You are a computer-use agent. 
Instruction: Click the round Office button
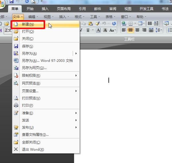(x=2, y=4)
